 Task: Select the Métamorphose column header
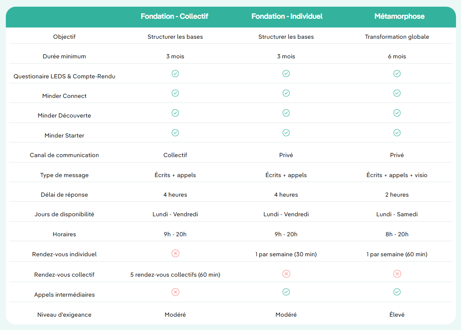399,16
